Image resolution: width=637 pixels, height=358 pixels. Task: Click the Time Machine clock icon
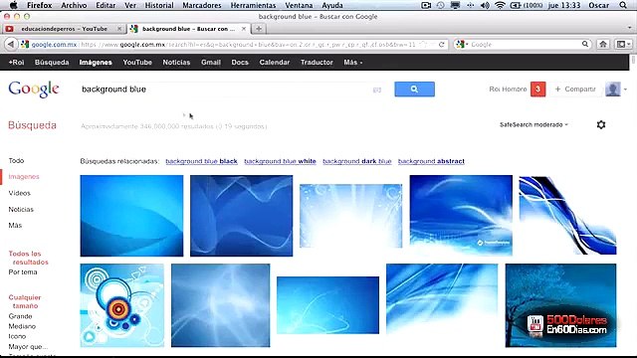[x=440, y=5]
